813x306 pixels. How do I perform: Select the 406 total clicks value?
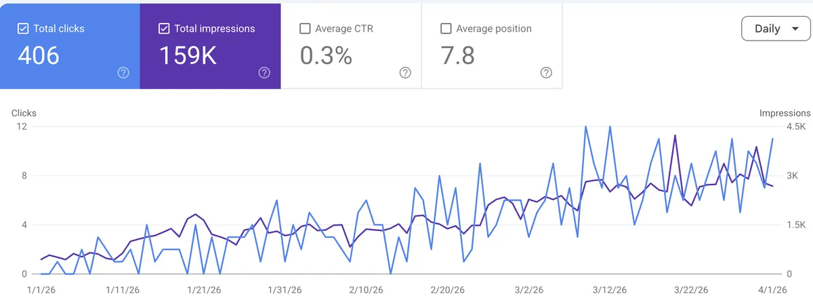(39, 56)
